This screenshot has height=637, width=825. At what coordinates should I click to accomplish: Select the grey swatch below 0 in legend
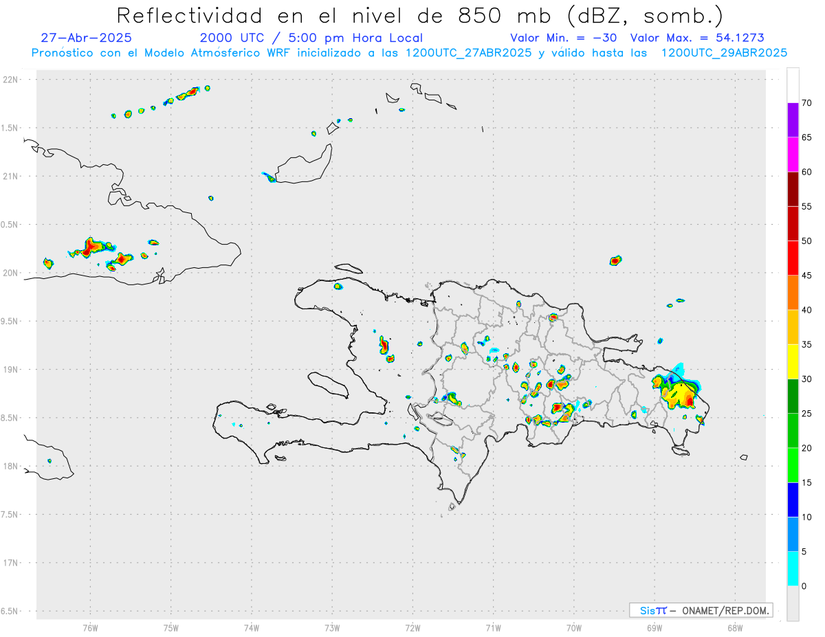[793, 603]
